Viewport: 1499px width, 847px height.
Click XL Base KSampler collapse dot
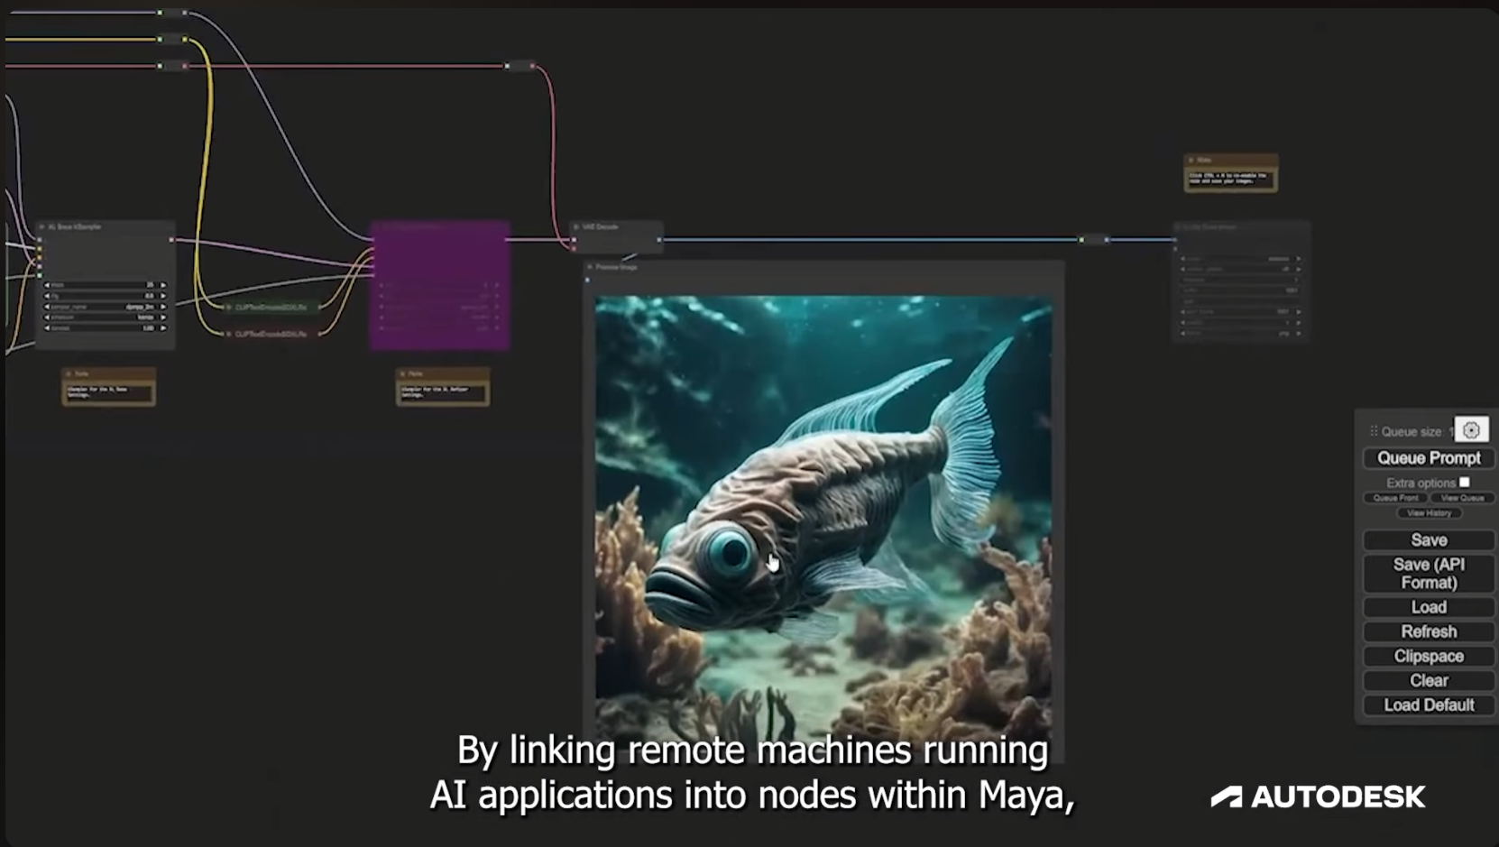[41, 227]
